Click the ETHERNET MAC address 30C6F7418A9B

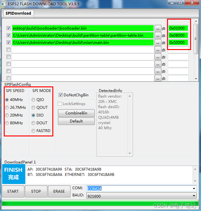click(101, 175)
